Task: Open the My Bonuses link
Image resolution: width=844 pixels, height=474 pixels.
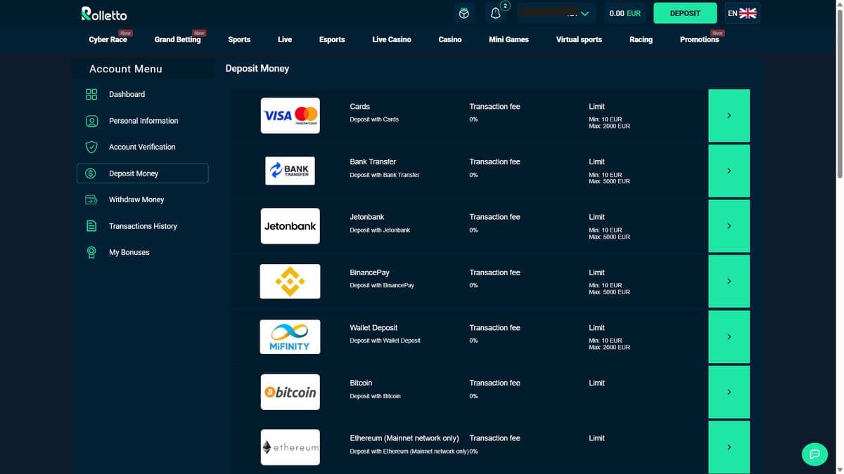Action: coord(129,252)
